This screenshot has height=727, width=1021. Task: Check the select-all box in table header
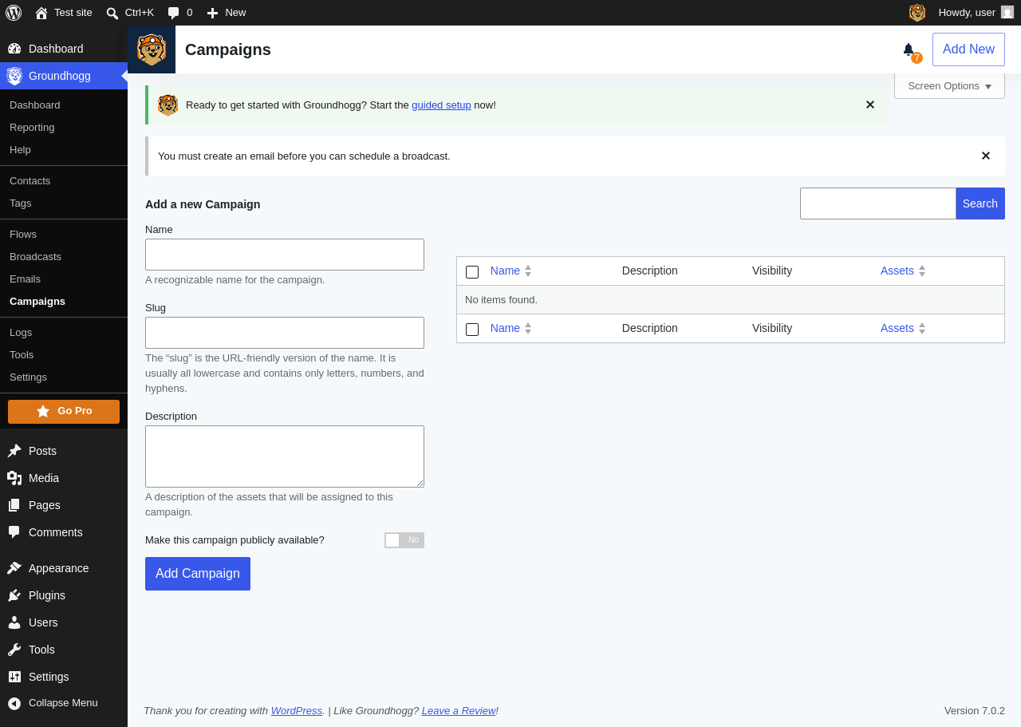click(472, 272)
